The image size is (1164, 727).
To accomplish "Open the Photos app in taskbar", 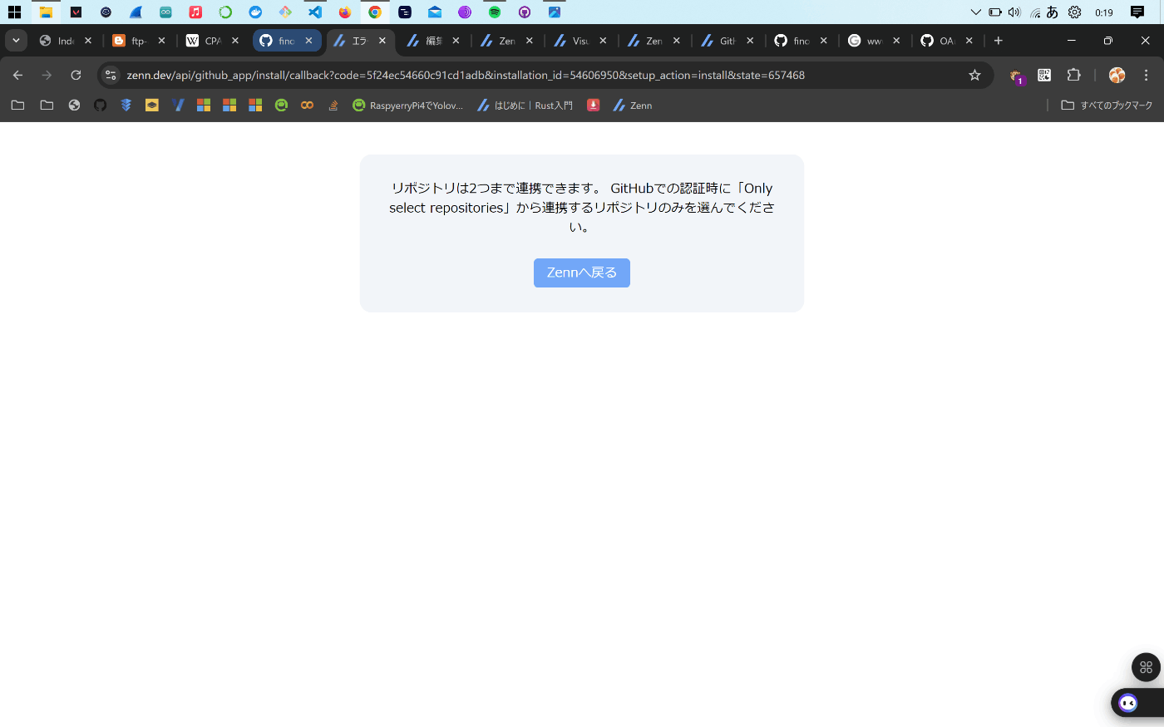I will [x=555, y=12].
